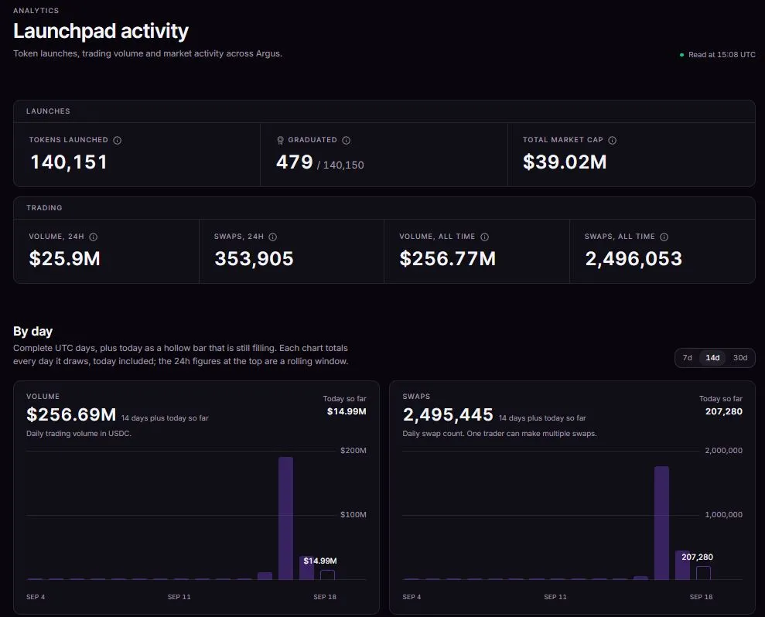765x617 pixels.
Task: Click the 207,280 bar label in Swaps chart
Action: coord(697,557)
